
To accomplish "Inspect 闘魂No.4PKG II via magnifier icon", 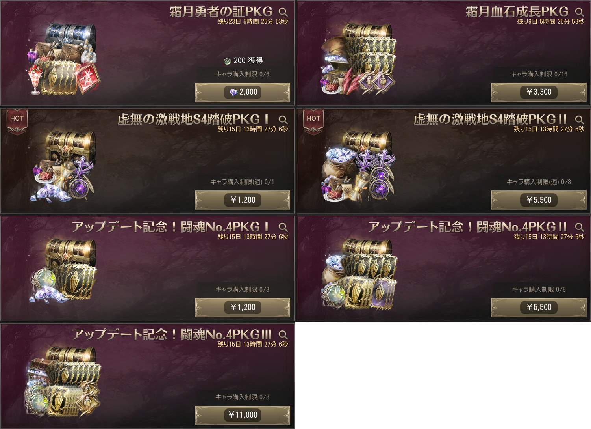I will [x=579, y=227].
